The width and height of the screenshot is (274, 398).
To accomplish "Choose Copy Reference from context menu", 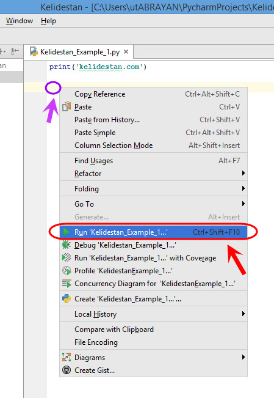I will click(153, 94).
